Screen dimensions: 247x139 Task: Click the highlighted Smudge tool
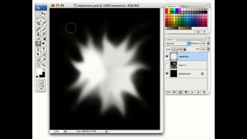pos(38,44)
